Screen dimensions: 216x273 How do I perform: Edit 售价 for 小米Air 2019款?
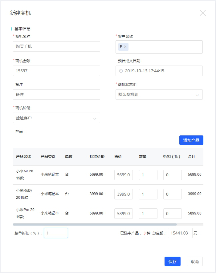point(123,175)
